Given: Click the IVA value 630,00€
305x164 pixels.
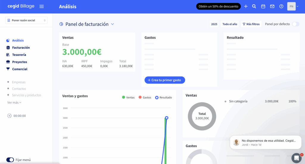Looking at the screenshot, I should click(68, 66).
